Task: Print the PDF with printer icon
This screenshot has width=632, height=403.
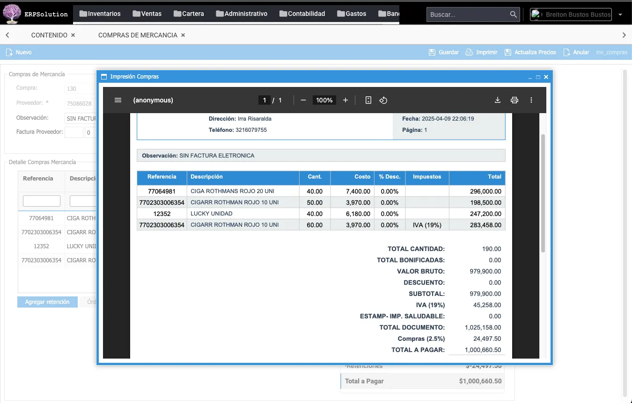Action: [x=514, y=100]
